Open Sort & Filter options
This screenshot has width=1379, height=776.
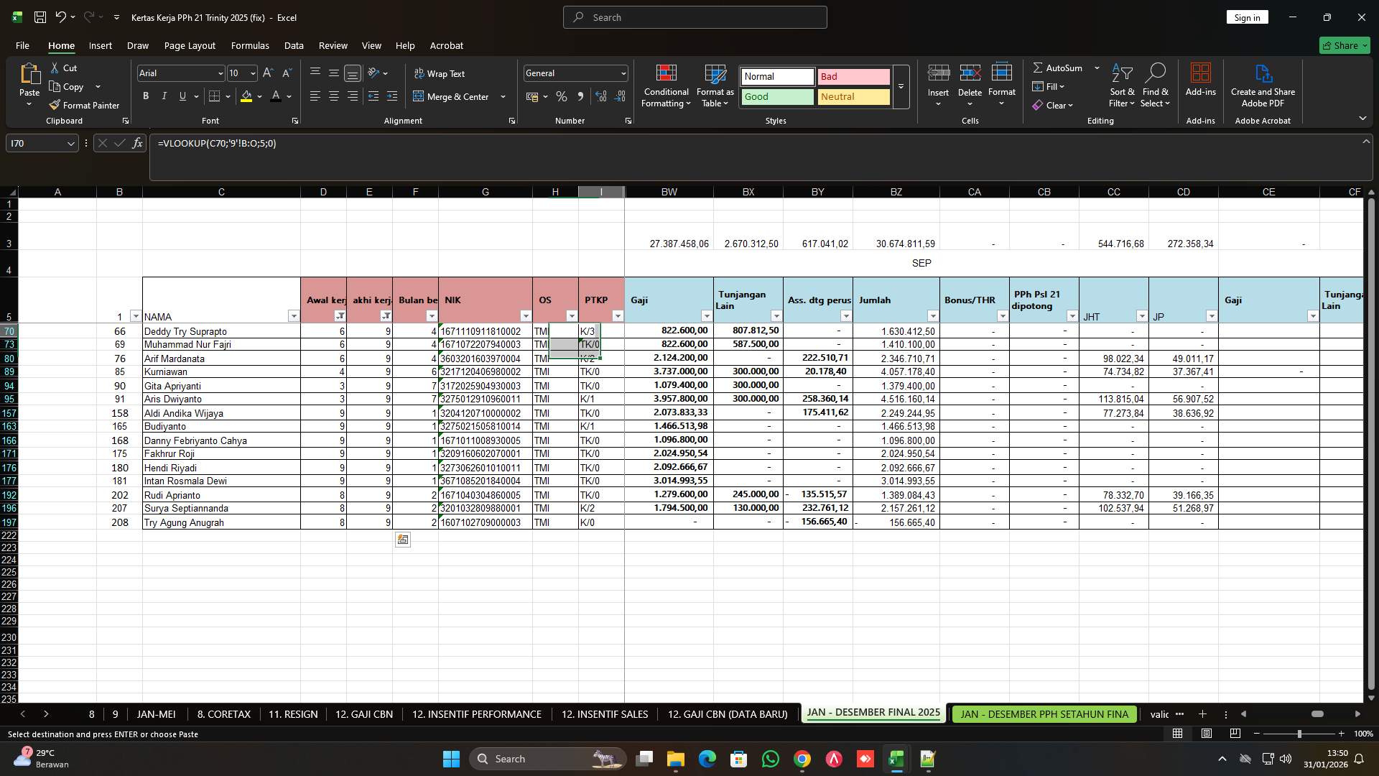point(1121,86)
